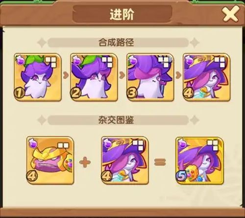Close the 进阶 panel with the X
245x218 pixels.
coord(231,14)
